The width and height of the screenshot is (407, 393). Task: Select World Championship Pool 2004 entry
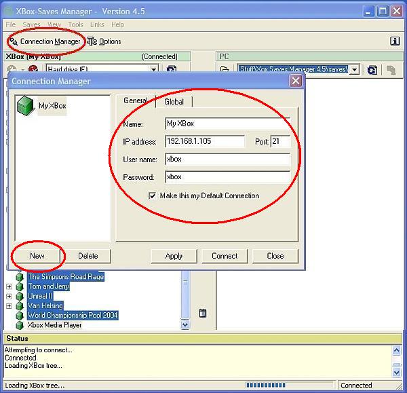tap(73, 316)
